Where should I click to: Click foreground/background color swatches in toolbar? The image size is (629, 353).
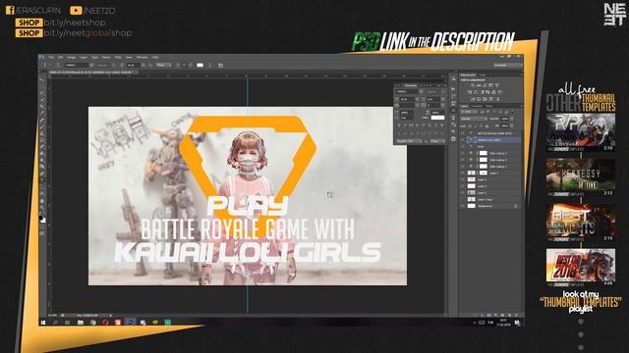click(42, 219)
